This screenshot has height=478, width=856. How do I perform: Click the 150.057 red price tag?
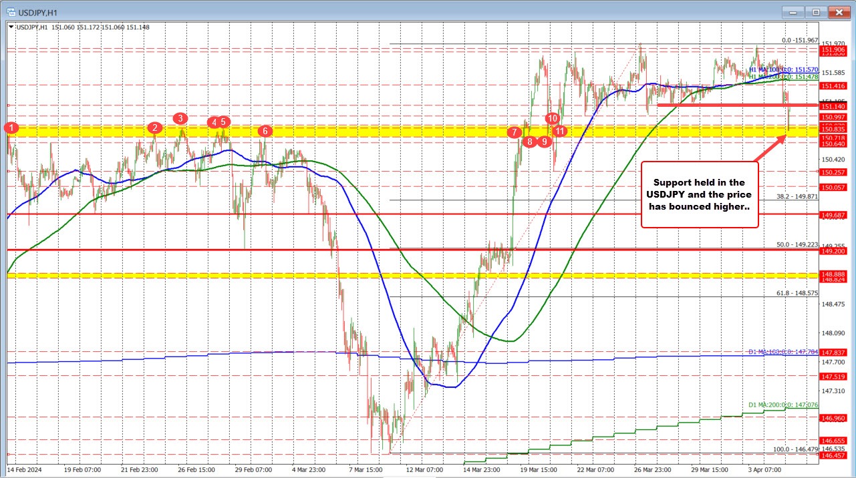click(833, 188)
